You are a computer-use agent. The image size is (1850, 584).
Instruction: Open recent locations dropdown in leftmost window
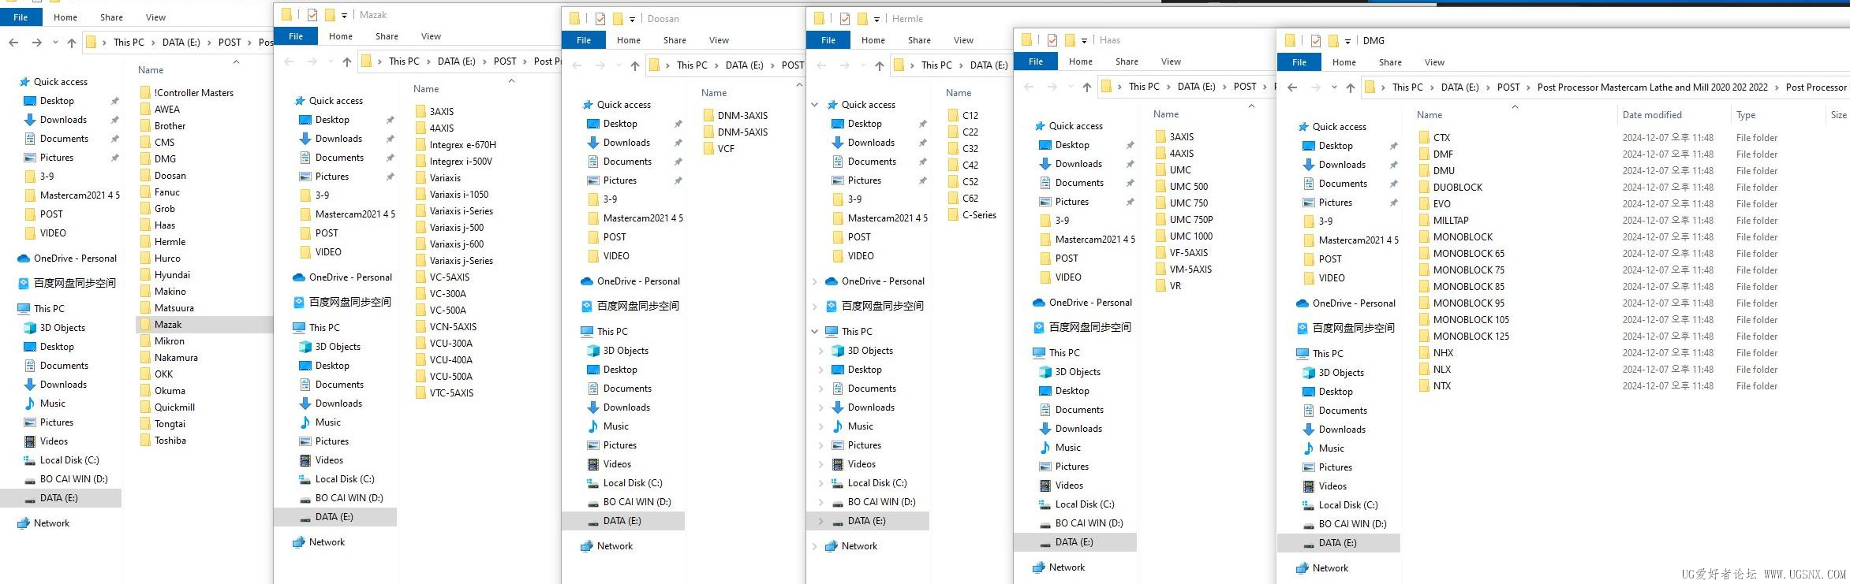click(54, 43)
